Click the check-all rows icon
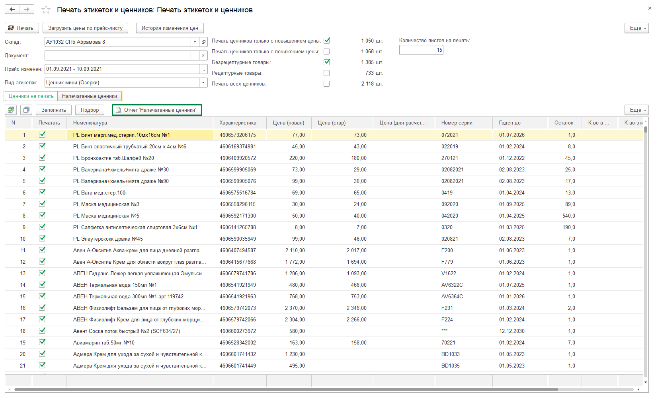Viewport: 652px width, 395px height. click(x=11, y=110)
